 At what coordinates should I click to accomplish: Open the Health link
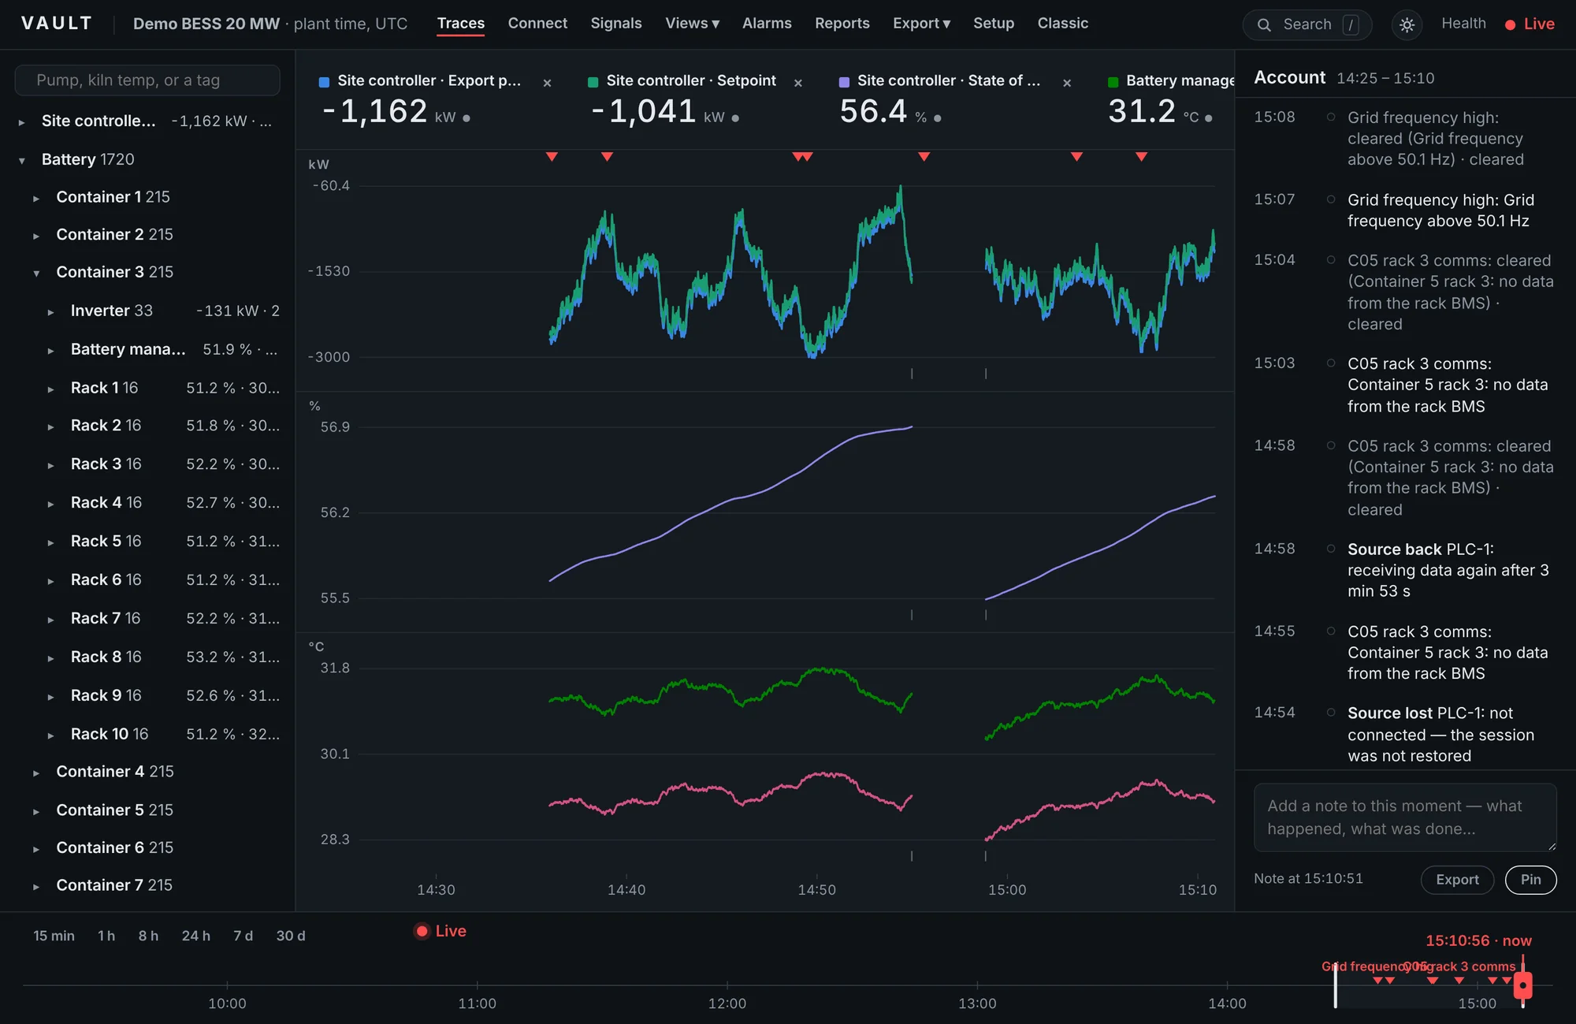pos(1463,24)
